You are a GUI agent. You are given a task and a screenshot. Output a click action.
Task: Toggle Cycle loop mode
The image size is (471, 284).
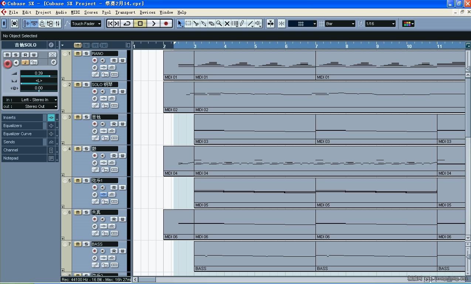click(x=127, y=24)
